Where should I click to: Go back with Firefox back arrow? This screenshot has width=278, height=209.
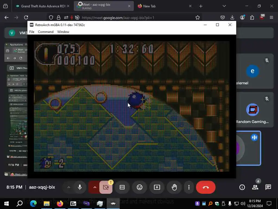tap(7, 17)
